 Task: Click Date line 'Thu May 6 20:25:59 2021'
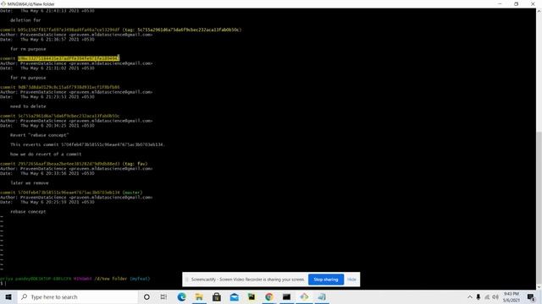point(47,202)
